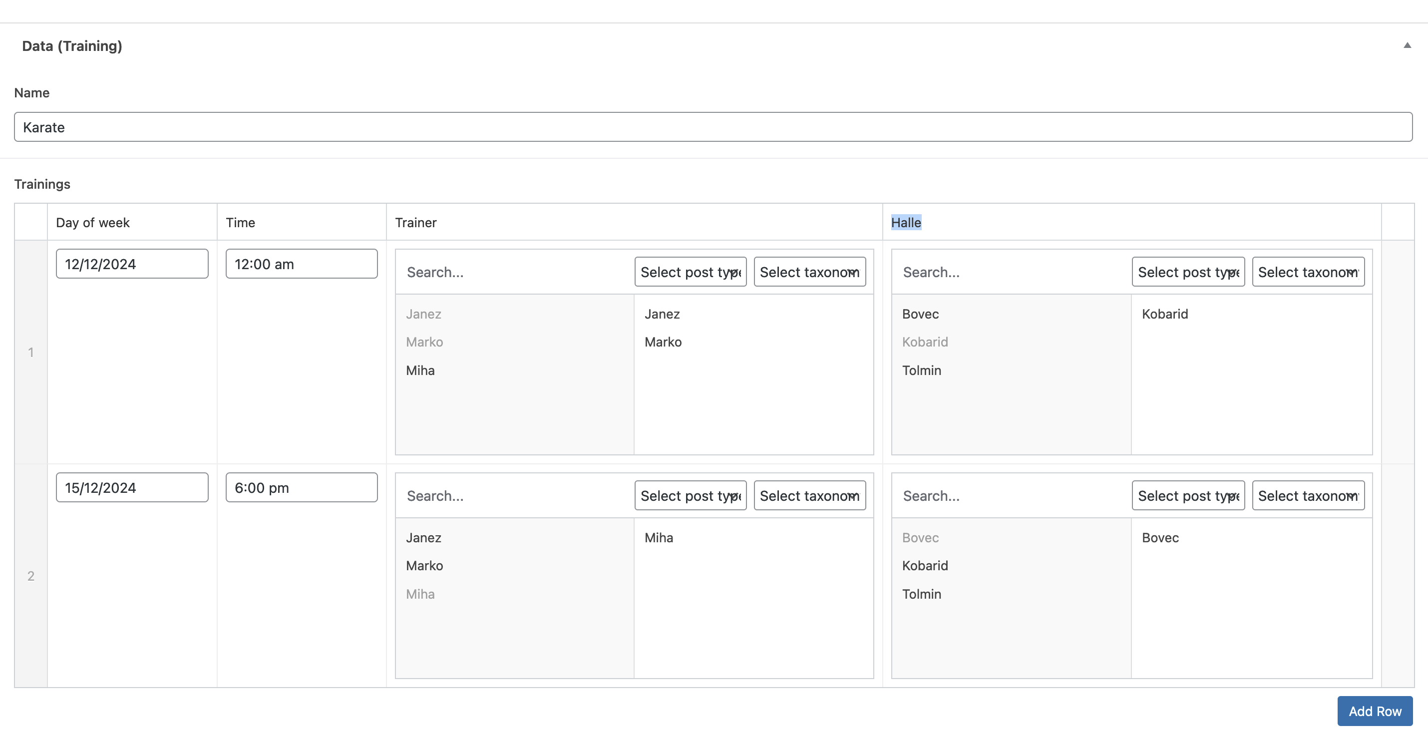Open Select post type dropdown, row 2 Halle
This screenshot has height=741, width=1428.
[x=1188, y=495]
